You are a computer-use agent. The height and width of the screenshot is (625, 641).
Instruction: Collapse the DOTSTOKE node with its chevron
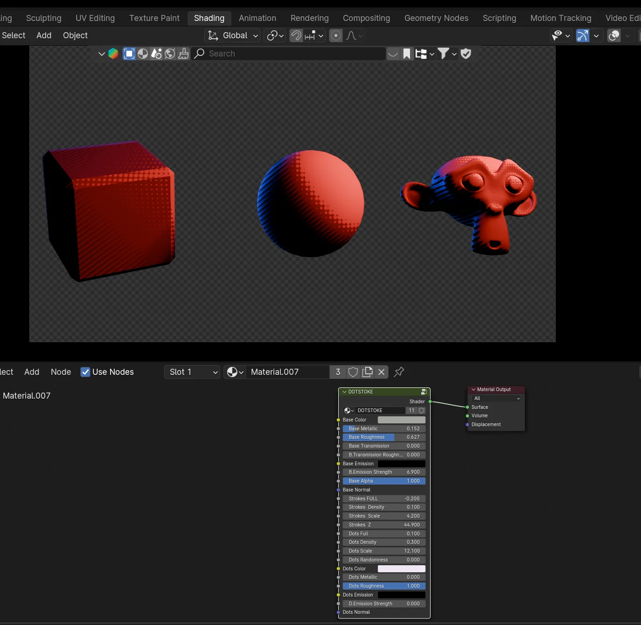tap(345, 392)
